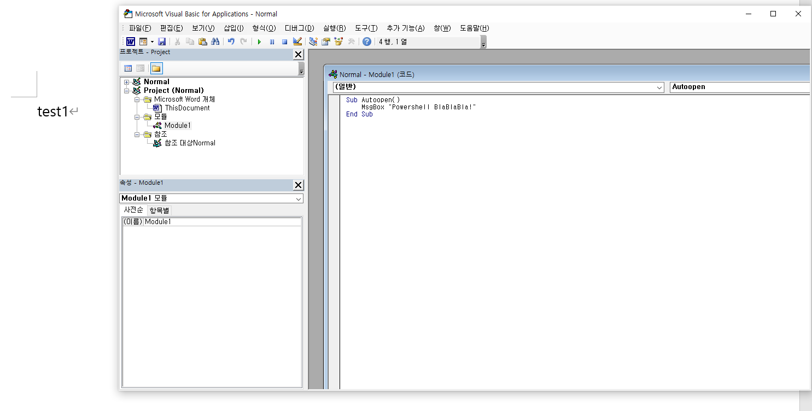
Task: Click the View Microsoft Word icon
Action: 131,42
